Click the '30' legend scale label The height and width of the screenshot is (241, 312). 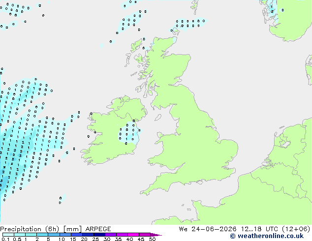[107, 239]
